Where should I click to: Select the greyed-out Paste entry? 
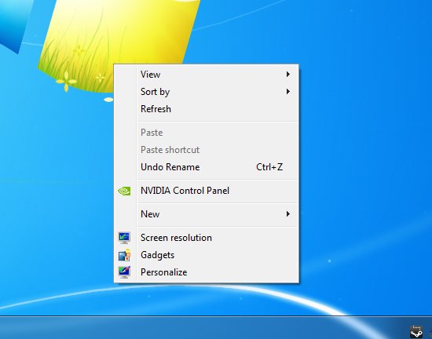(206, 133)
